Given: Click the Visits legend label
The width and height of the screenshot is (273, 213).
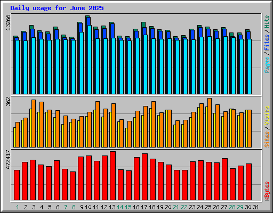Looking at the screenshot, I should [267, 116].
